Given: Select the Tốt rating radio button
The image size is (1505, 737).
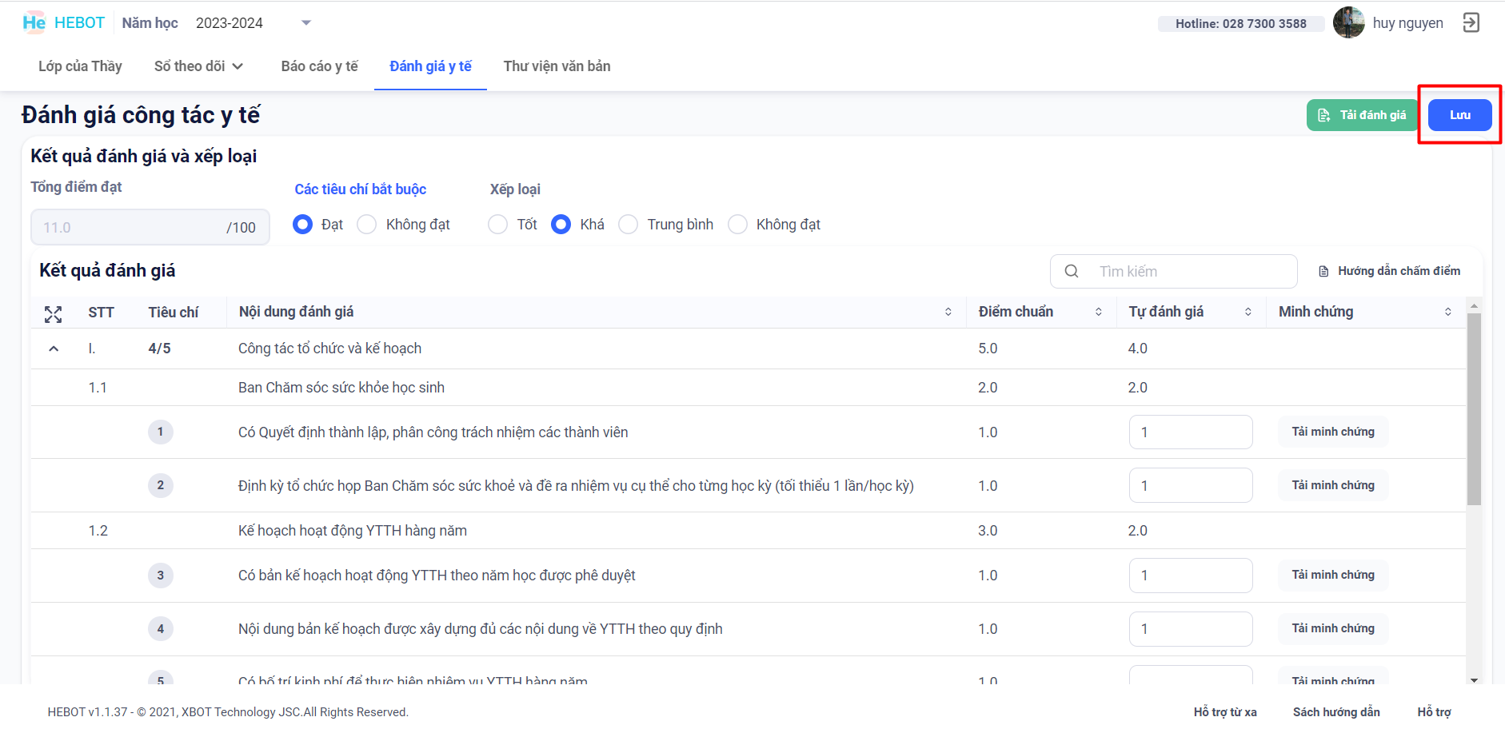Looking at the screenshot, I should (x=498, y=225).
